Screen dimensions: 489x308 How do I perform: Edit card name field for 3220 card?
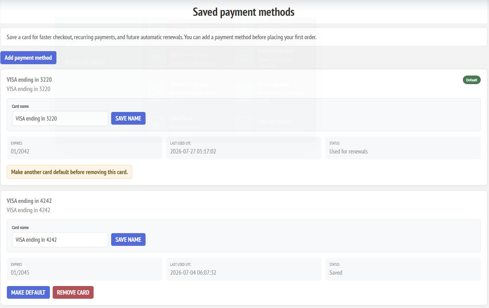pyautogui.click(x=60, y=118)
